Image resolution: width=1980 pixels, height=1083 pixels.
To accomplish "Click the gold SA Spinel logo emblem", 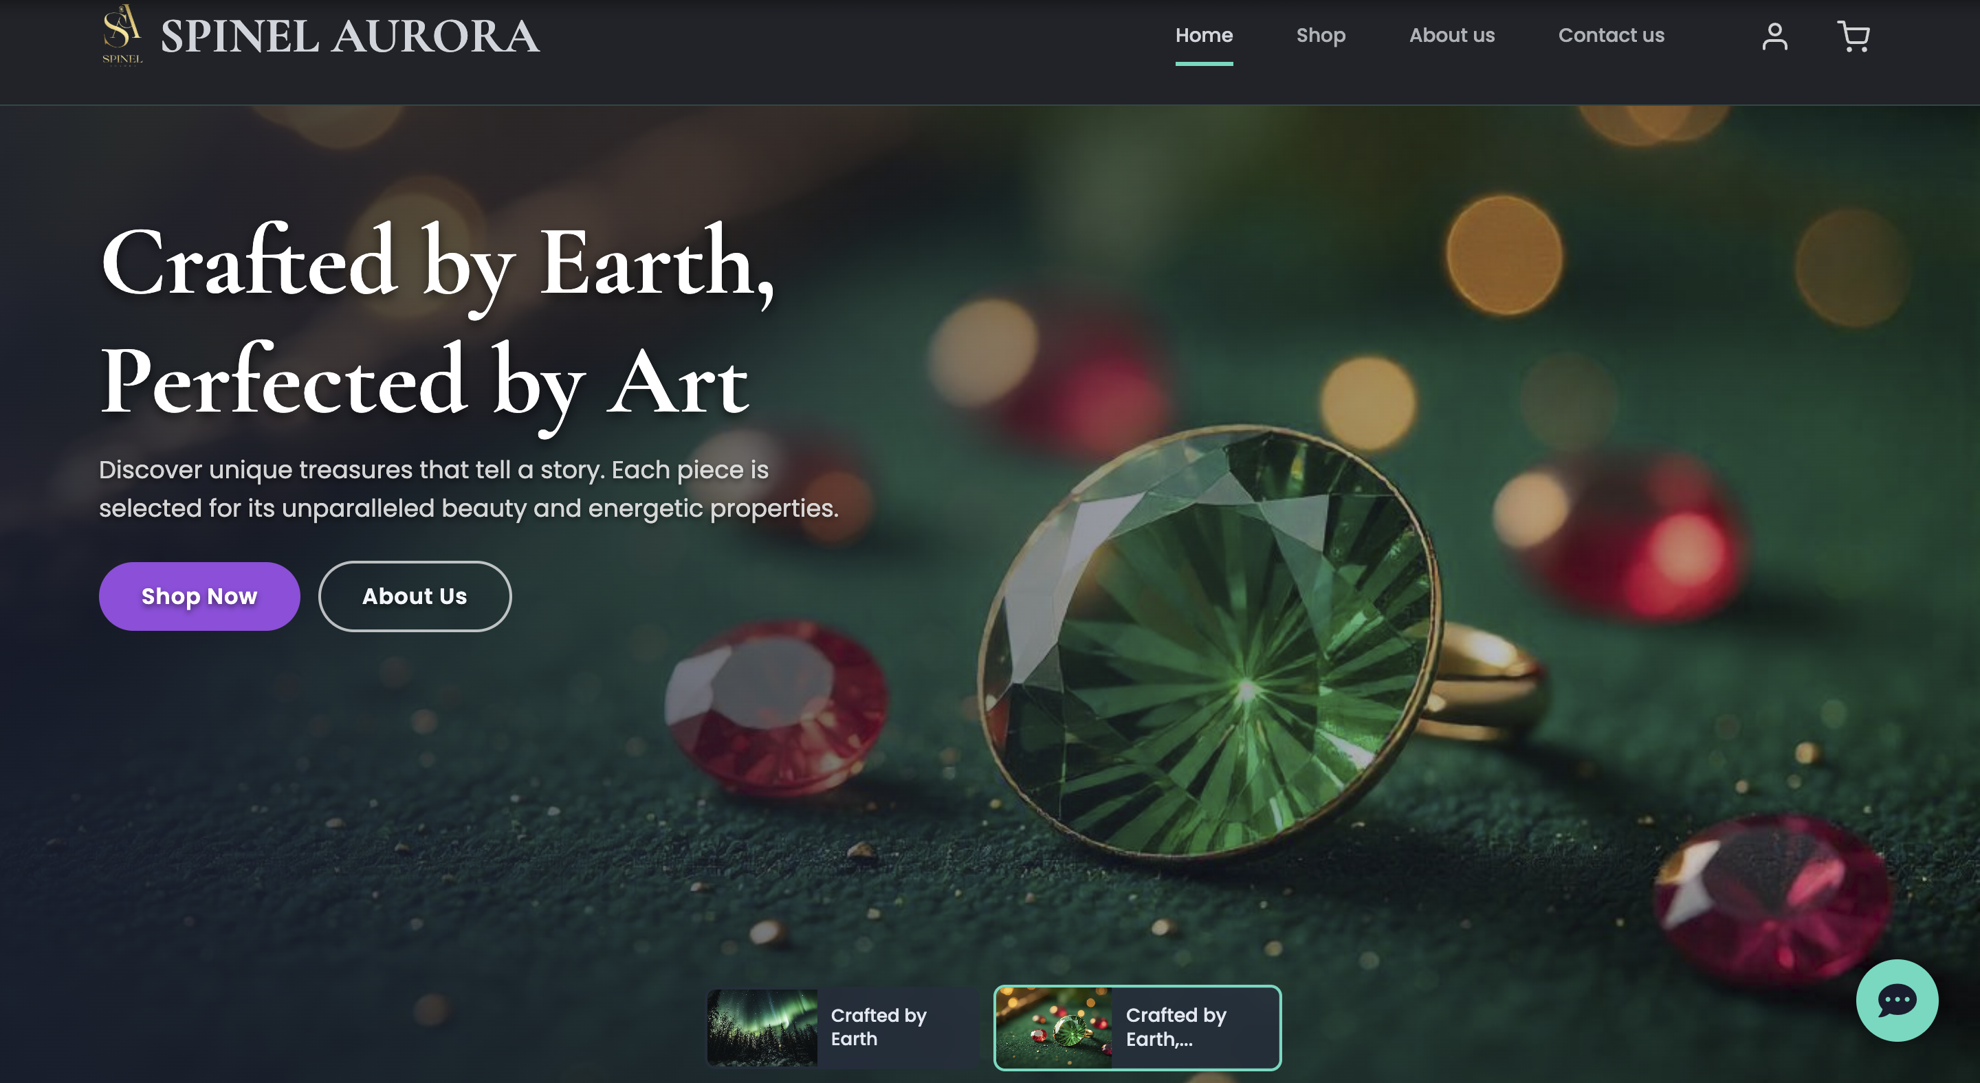I will click(122, 35).
